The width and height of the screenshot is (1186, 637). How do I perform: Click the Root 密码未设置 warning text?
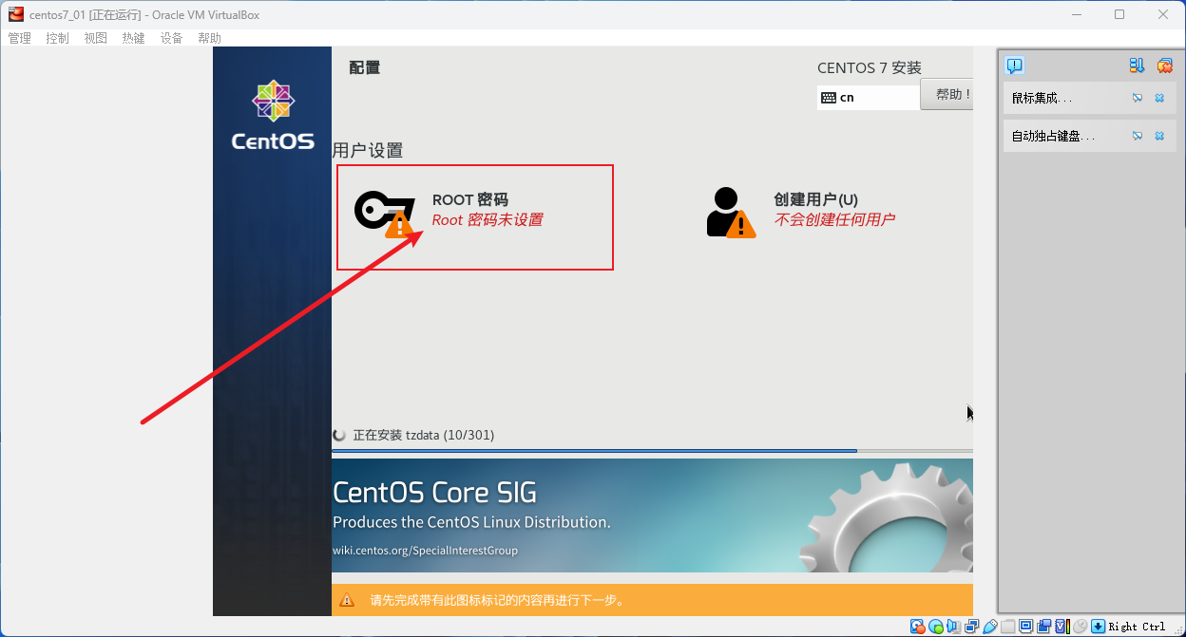pos(488,219)
